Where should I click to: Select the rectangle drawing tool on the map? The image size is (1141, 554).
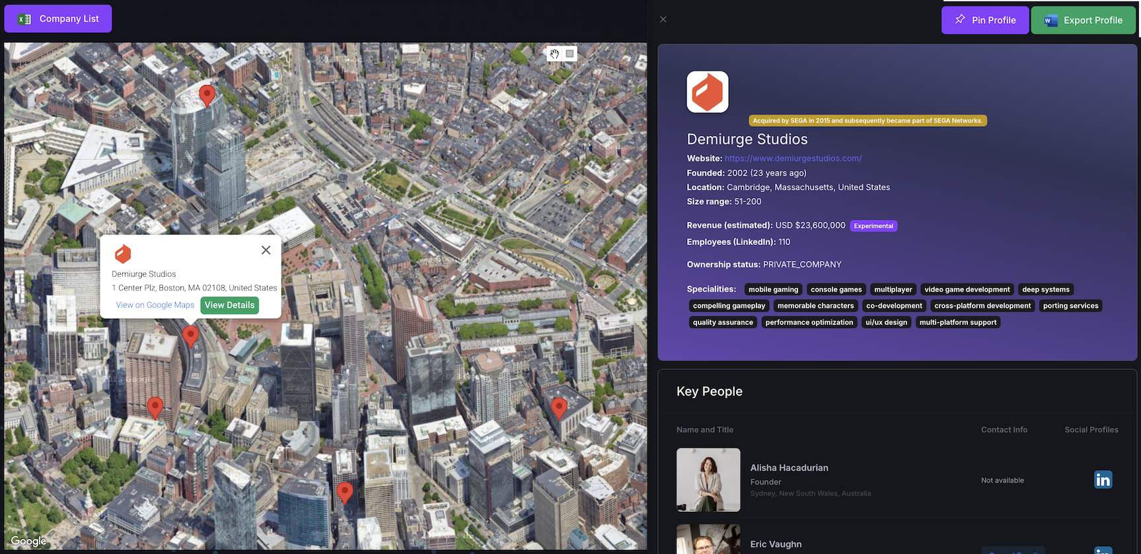pyautogui.click(x=570, y=53)
